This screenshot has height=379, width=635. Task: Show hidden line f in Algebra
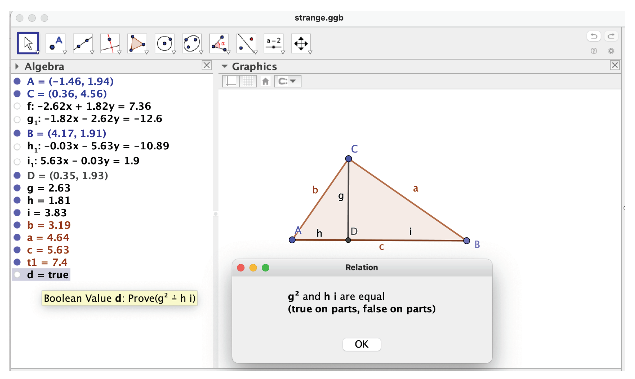click(x=17, y=106)
